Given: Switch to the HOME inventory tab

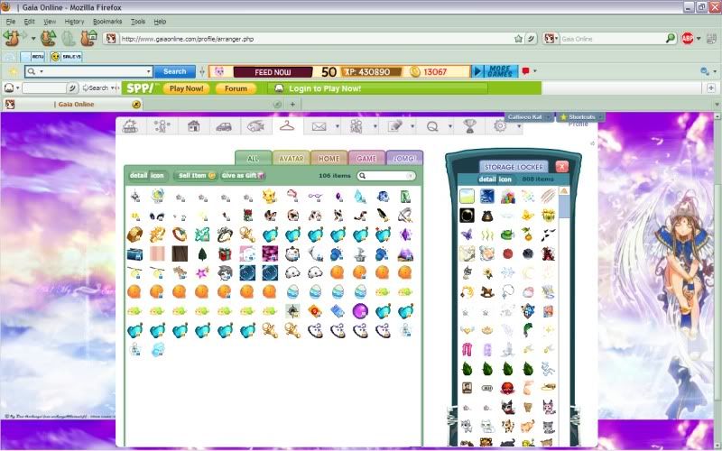Looking at the screenshot, I should (329, 159).
